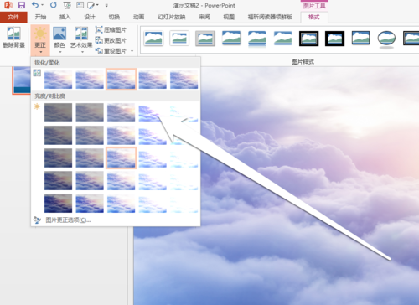Switch to the Insert (插入) ribbon tab
This screenshot has width=419, height=305.
click(x=65, y=17)
